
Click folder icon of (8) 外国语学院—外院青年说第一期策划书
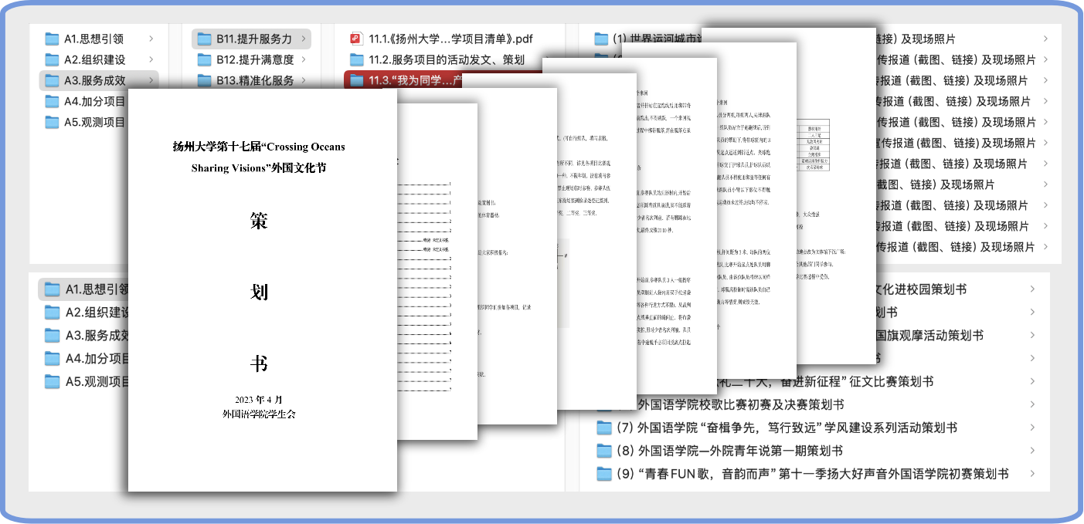[604, 451]
